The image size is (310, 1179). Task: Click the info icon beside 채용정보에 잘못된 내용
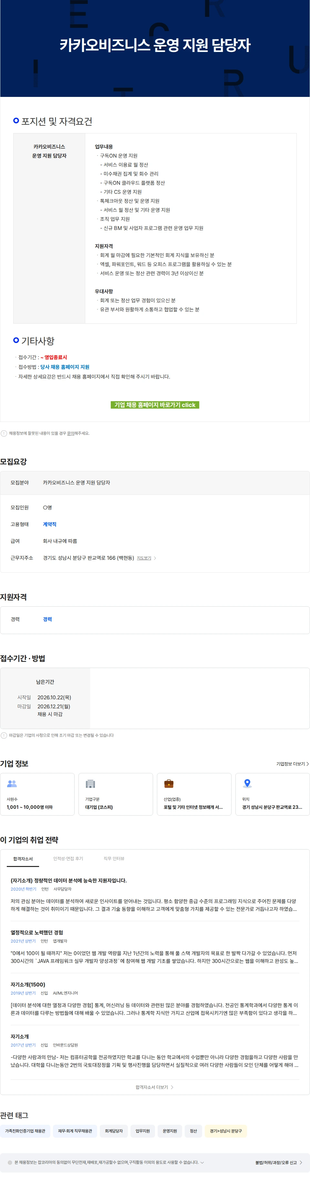pos(4,433)
